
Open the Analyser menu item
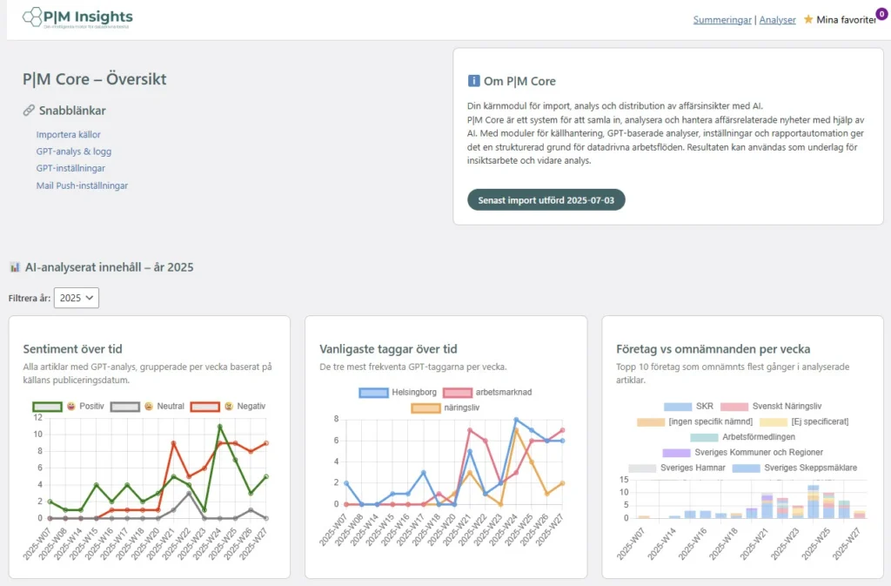(x=777, y=20)
